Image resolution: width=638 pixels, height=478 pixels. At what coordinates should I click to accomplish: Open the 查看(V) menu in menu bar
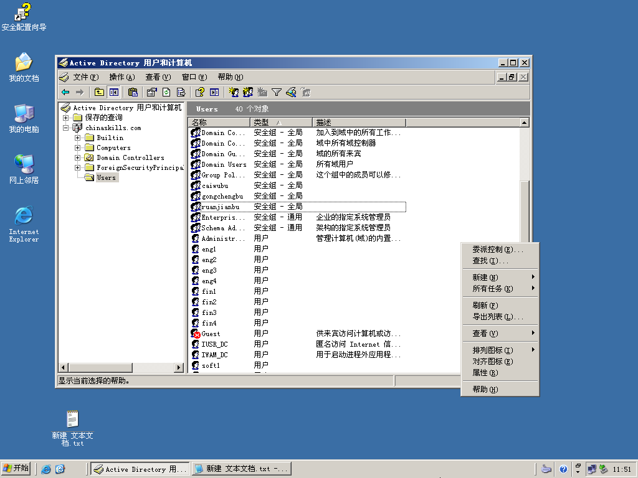point(158,77)
